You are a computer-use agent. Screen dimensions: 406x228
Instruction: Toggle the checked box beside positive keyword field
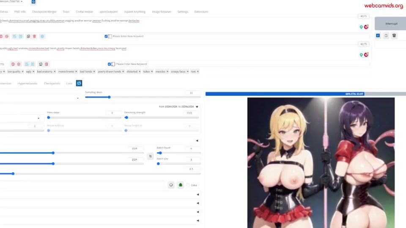pos(106,36)
